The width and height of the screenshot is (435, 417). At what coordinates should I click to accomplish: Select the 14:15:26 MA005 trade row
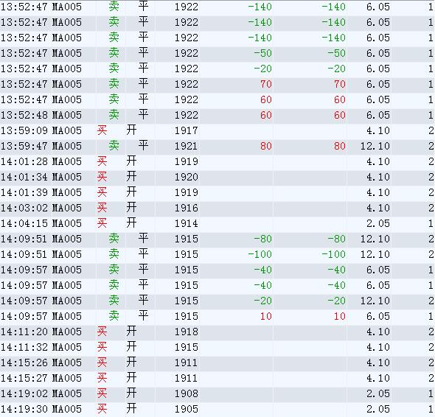(x=217, y=362)
